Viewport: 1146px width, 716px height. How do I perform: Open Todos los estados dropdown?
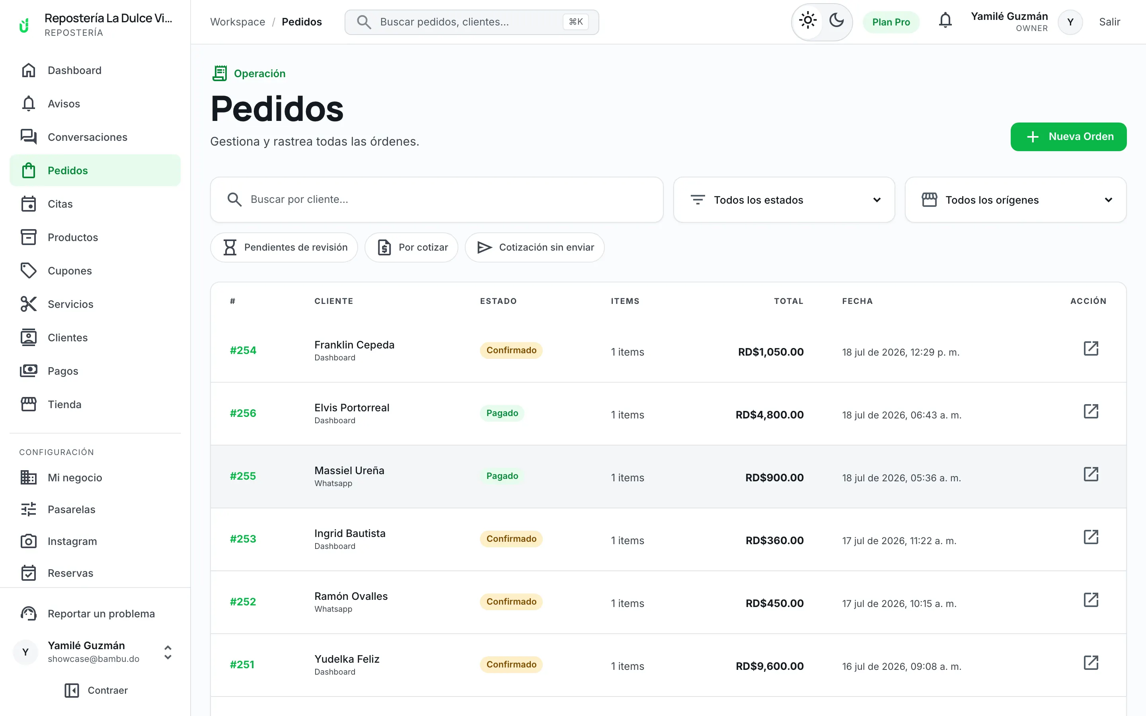(x=784, y=200)
